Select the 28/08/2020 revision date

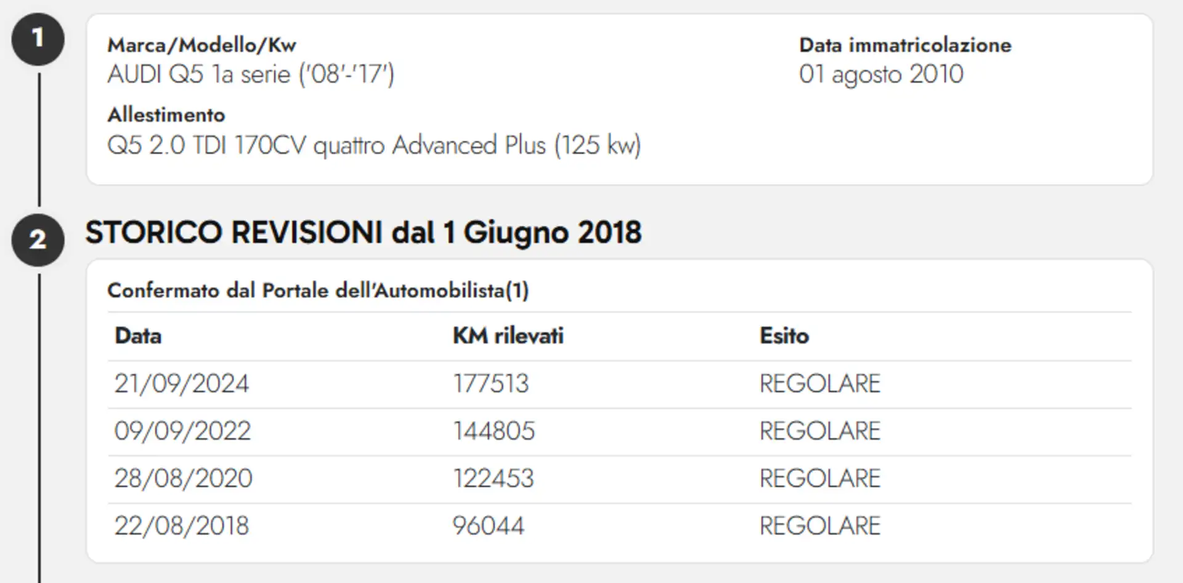183,478
